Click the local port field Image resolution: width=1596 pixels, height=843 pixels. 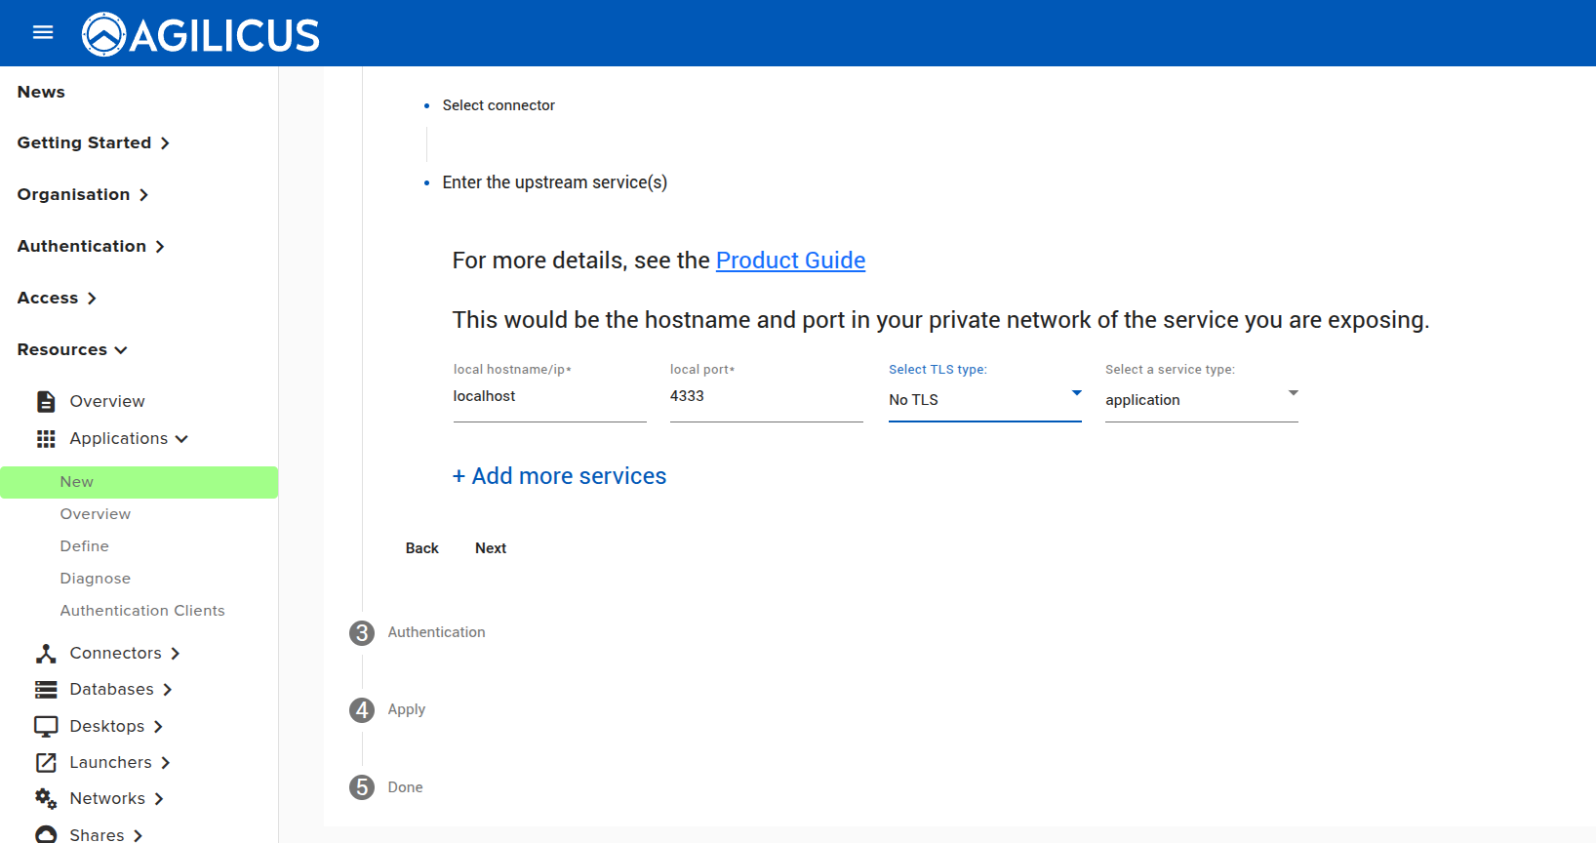tap(767, 396)
